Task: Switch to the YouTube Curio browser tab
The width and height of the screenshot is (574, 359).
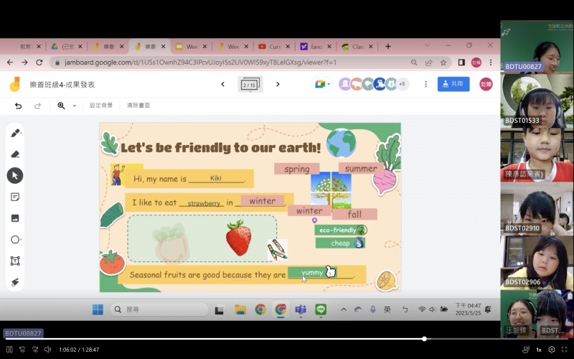Action: point(274,47)
